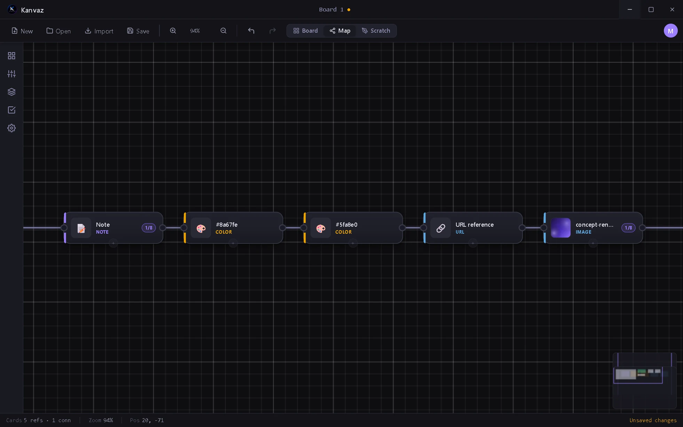Click the zoom in magnifier icon
Viewport: 683px width, 427px height.
point(173,31)
